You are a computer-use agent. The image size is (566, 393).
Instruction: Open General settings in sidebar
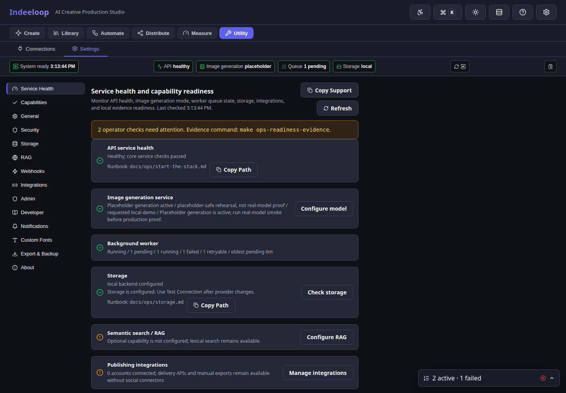(46, 116)
